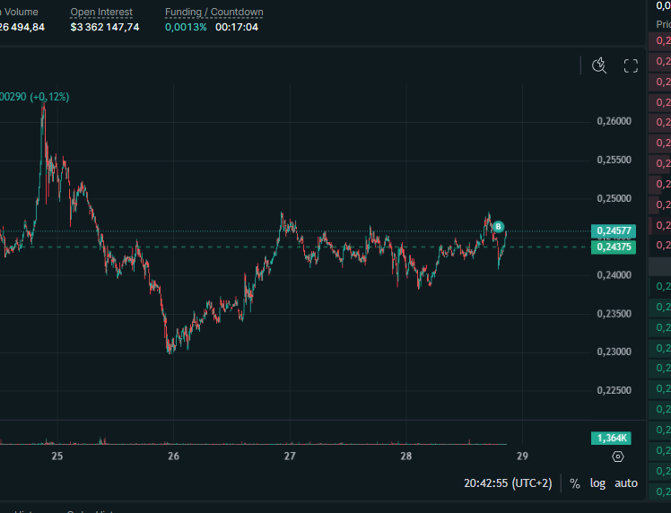
Task: Open timezone selector 20:42:55 (UTC+2)
Action: (508, 483)
